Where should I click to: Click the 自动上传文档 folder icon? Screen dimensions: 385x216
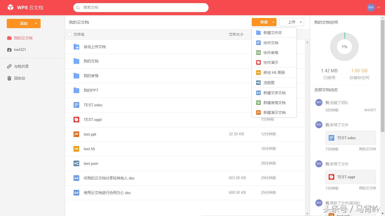tap(76, 47)
